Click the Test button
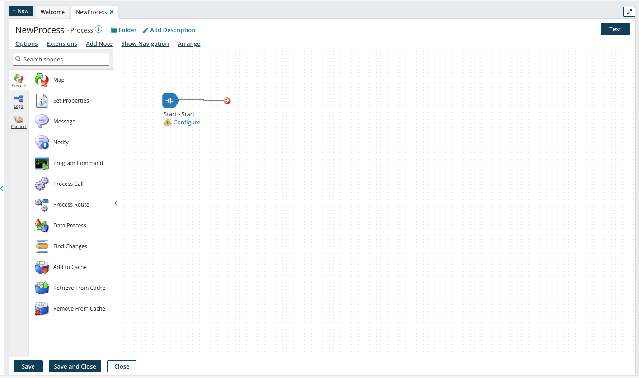 [615, 29]
